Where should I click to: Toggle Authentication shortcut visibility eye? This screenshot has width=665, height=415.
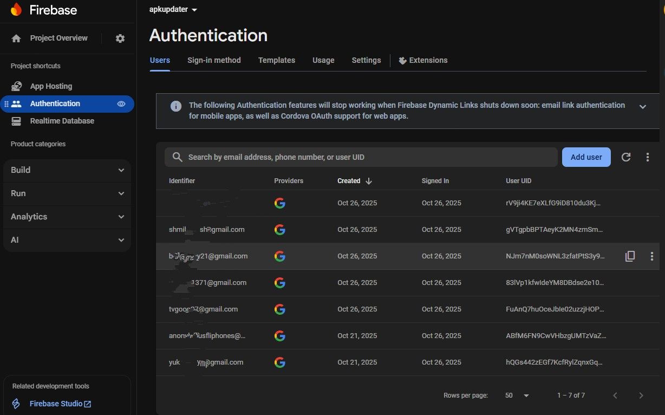pyautogui.click(x=121, y=103)
